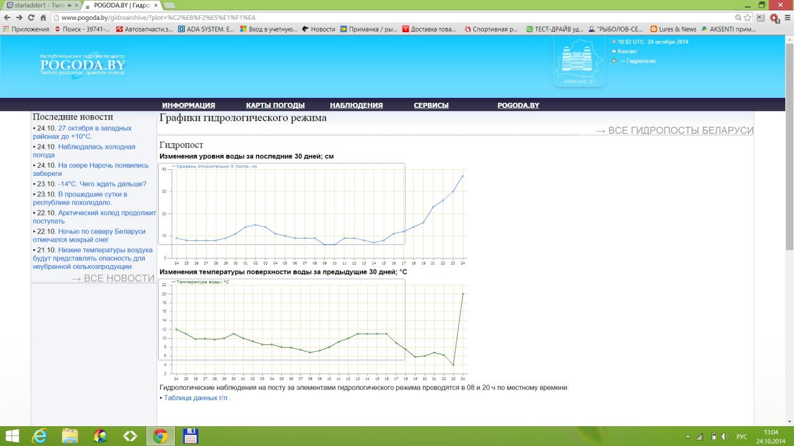Click the POGODA.BY logo in header

pos(83,64)
